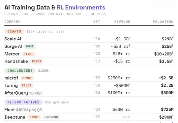178x123 pixels.
Task: Click the Turing company name
Action: 11,86
